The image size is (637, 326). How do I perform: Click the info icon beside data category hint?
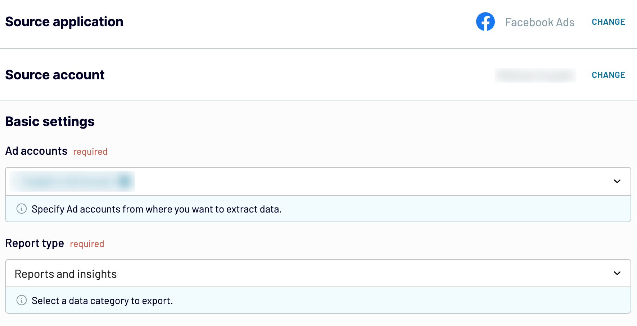click(22, 300)
